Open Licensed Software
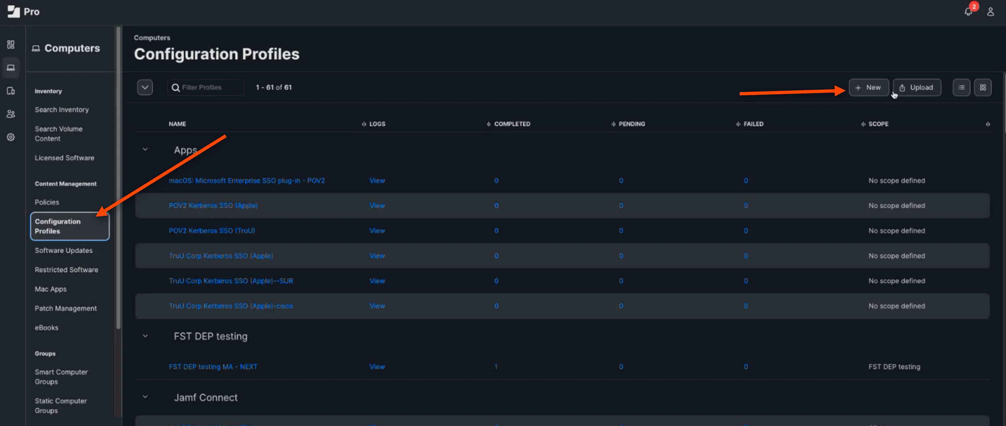 coord(64,158)
